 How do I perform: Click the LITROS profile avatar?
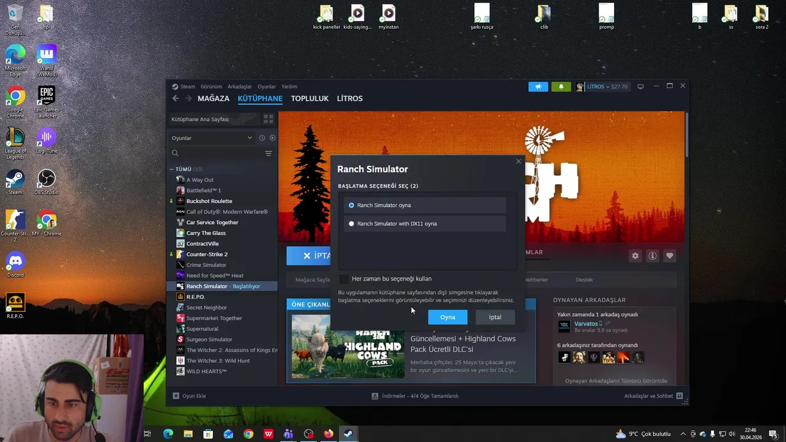tap(580, 87)
